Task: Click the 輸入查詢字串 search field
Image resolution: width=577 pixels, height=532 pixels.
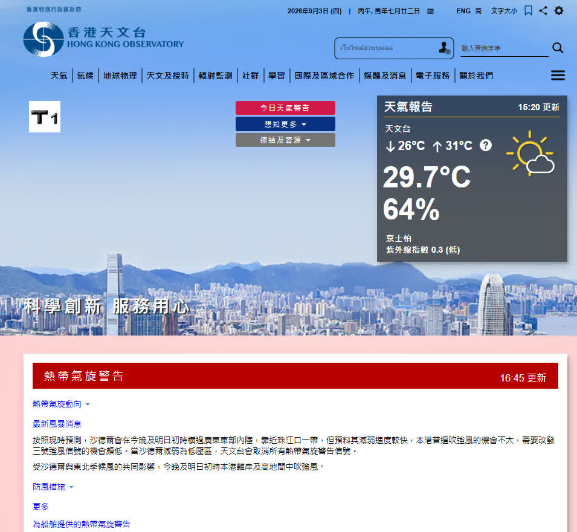Action: pos(504,48)
